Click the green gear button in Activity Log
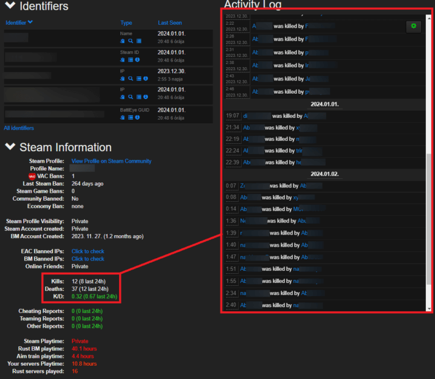Image resolution: width=435 pixels, height=379 pixels. tap(413, 26)
